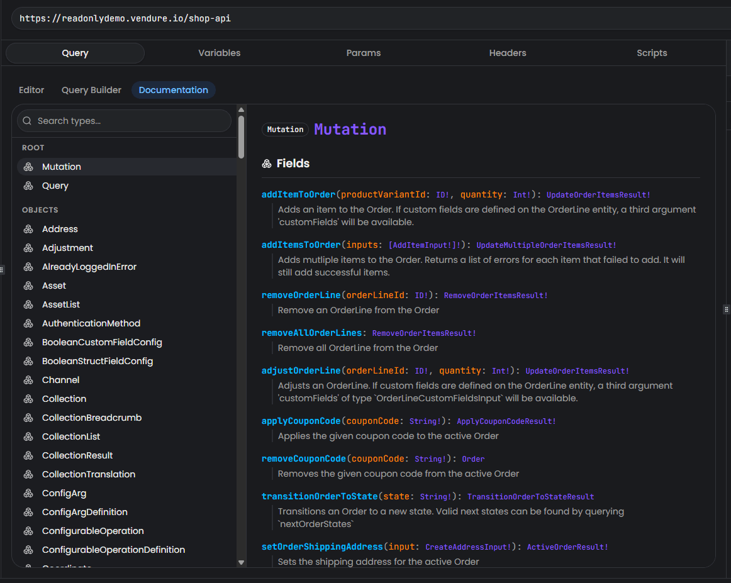Select Query in the root list
The width and height of the screenshot is (731, 583).
127,186
